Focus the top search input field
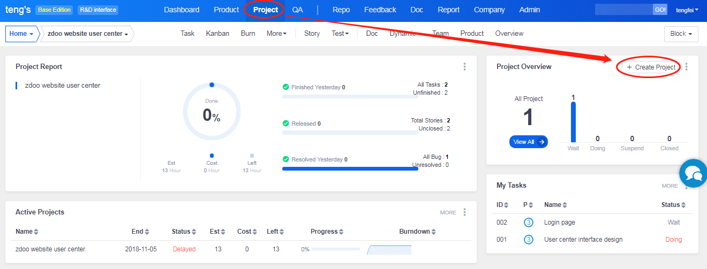 pyautogui.click(x=623, y=10)
